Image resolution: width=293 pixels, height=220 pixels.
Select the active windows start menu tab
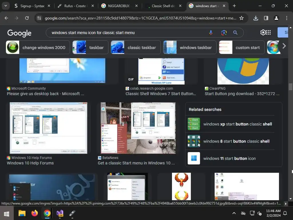coord(207,6)
